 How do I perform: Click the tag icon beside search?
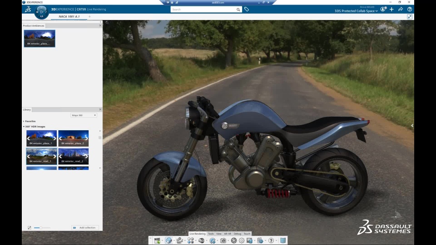[246, 10]
